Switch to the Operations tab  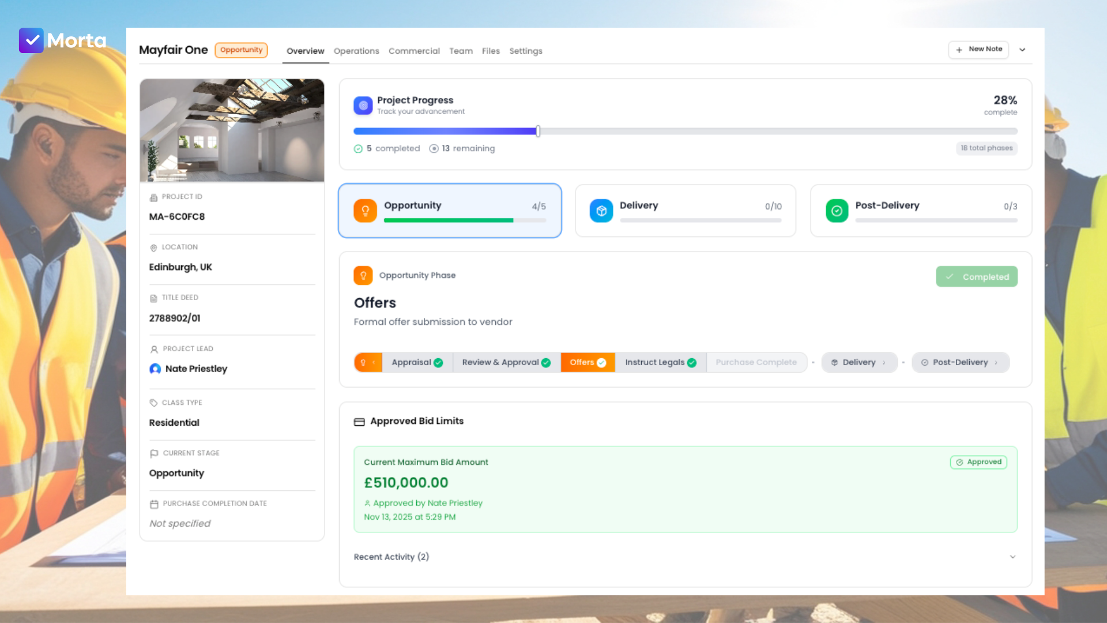[356, 51]
